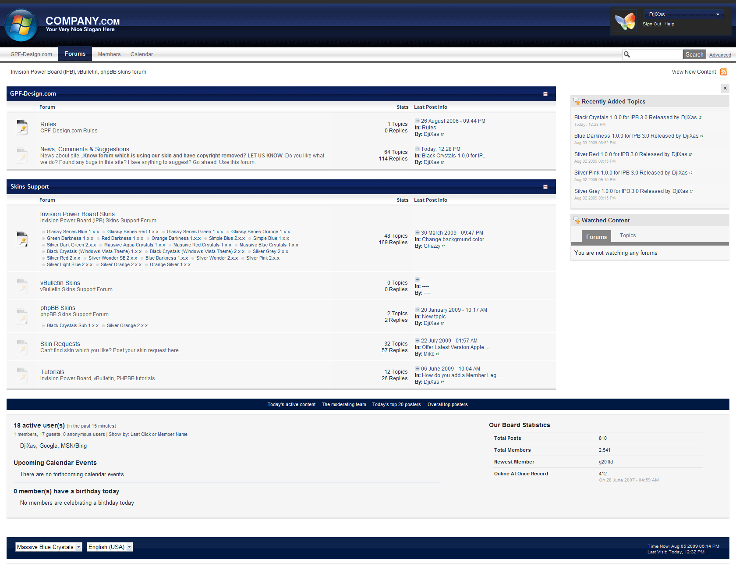The image size is (736, 567).
Task: Click profile icon after Silver Pink topic author
Action: coord(691,173)
